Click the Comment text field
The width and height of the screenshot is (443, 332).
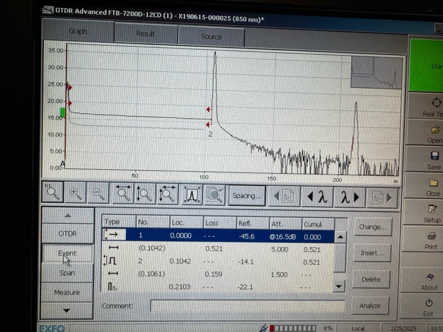(248, 306)
